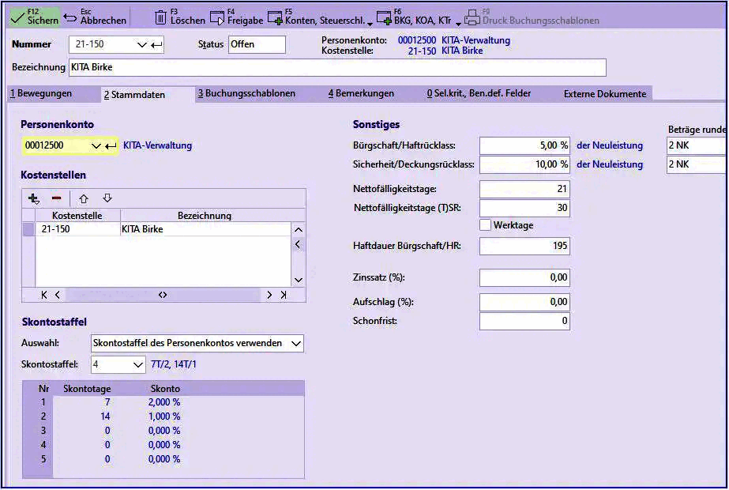Save with the F12 Sichern button

(x=35, y=17)
